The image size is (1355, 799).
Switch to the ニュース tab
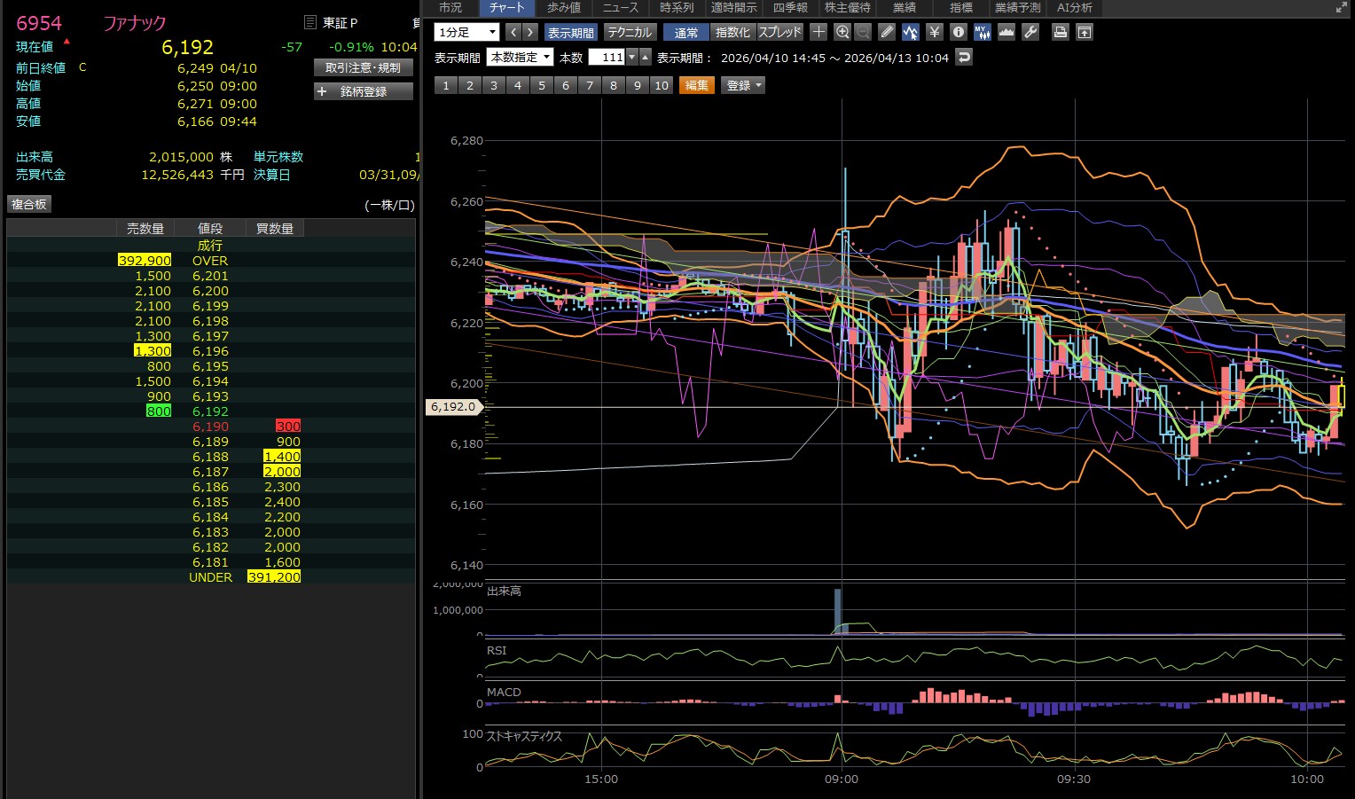coord(620,8)
